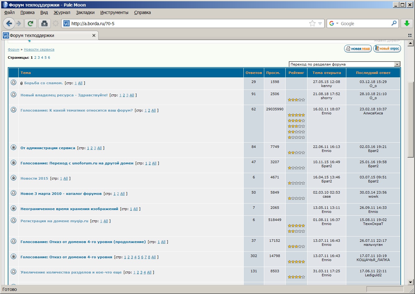
Task: Open All pages link of Новости 2015
Action: tap(66, 179)
